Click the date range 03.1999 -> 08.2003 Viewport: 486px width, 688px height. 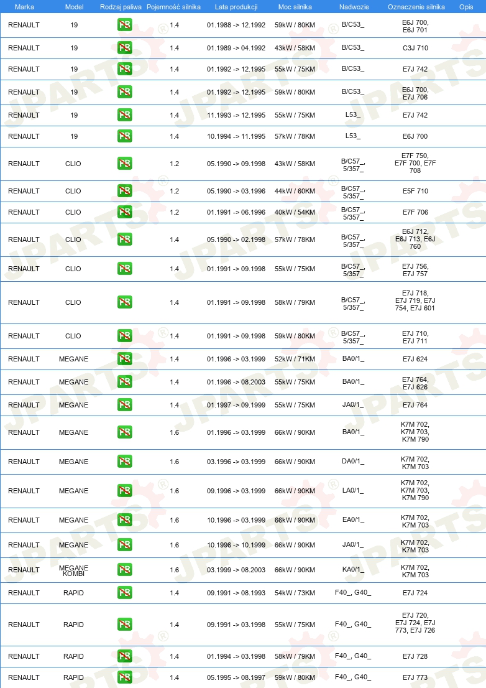pyautogui.click(x=236, y=570)
